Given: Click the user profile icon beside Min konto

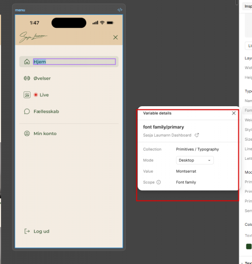Looking at the screenshot, I should click(x=27, y=134).
